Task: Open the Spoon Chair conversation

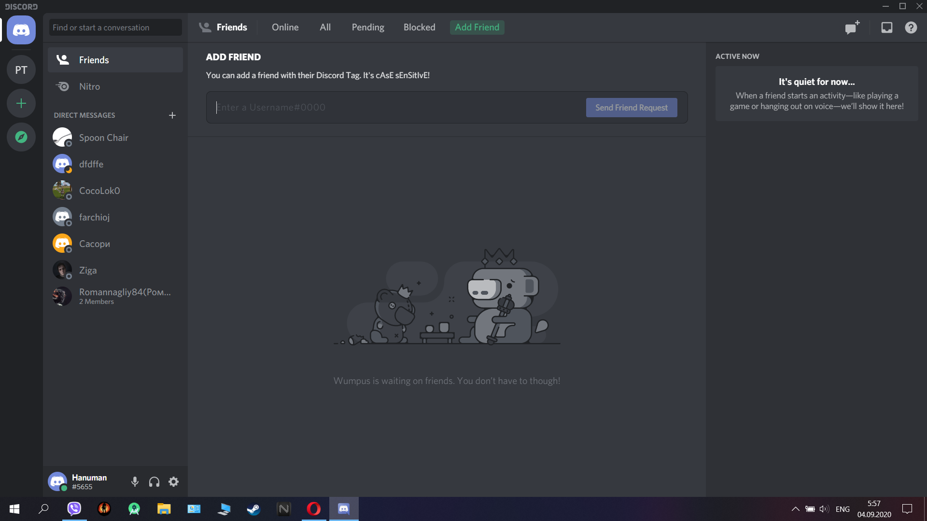Action: pos(115,137)
